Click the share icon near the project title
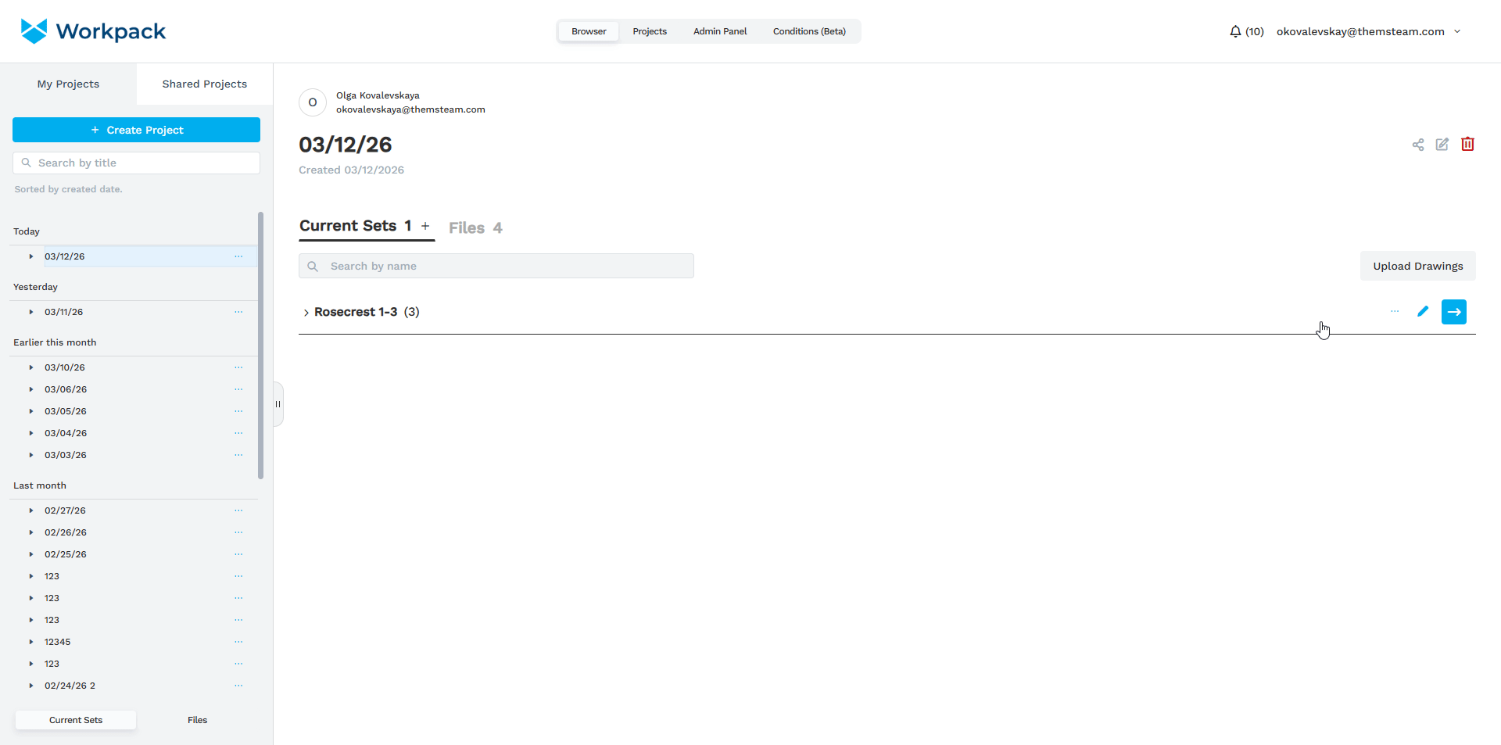 coord(1418,145)
